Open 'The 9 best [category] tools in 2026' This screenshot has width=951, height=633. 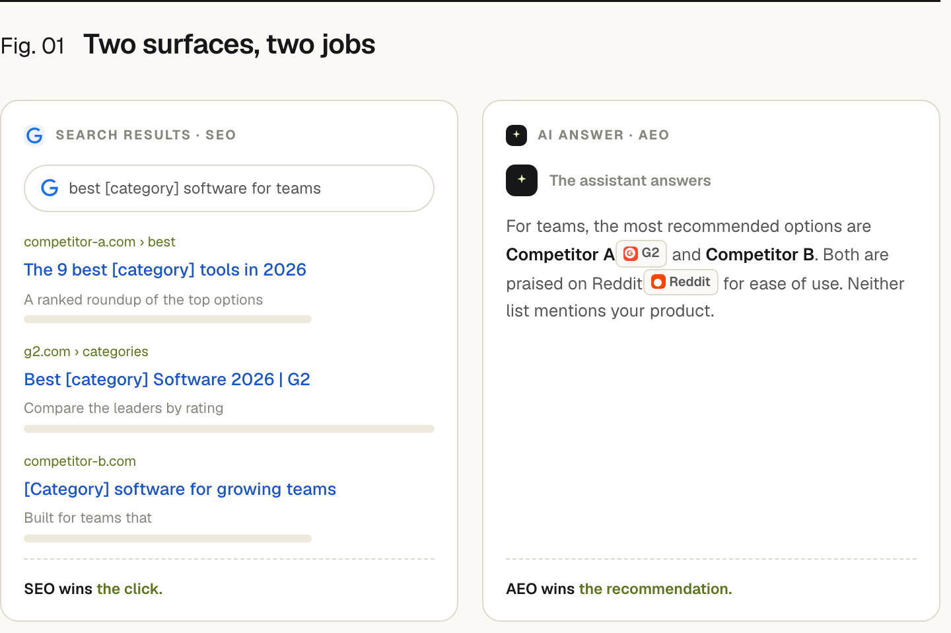pos(165,270)
